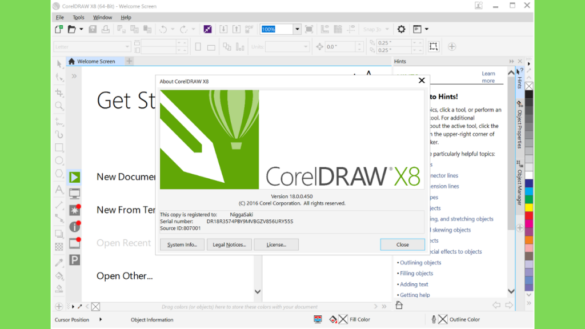The image size is (585, 329).
Task: Select the Polygon tool
Action: coord(59,174)
